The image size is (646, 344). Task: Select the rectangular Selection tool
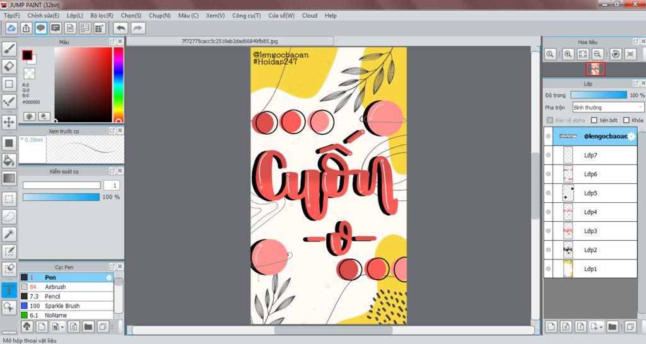point(9,199)
